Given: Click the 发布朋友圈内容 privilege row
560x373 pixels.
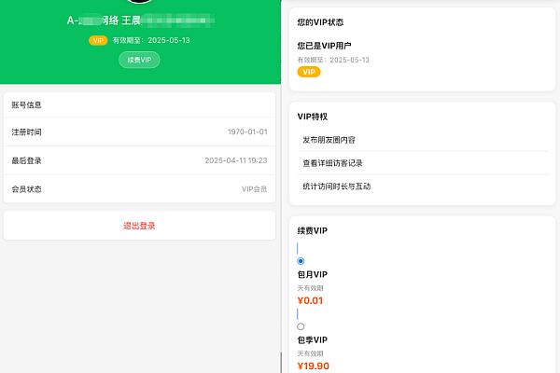Looking at the screenshot, I should 423,140.
